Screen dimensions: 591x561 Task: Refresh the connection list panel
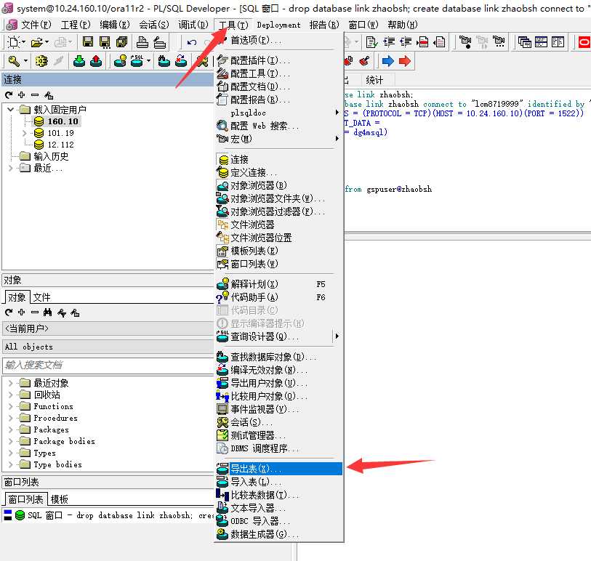click(x=9, y=95)
